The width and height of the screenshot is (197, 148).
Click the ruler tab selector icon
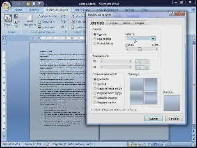pos(4,38)
